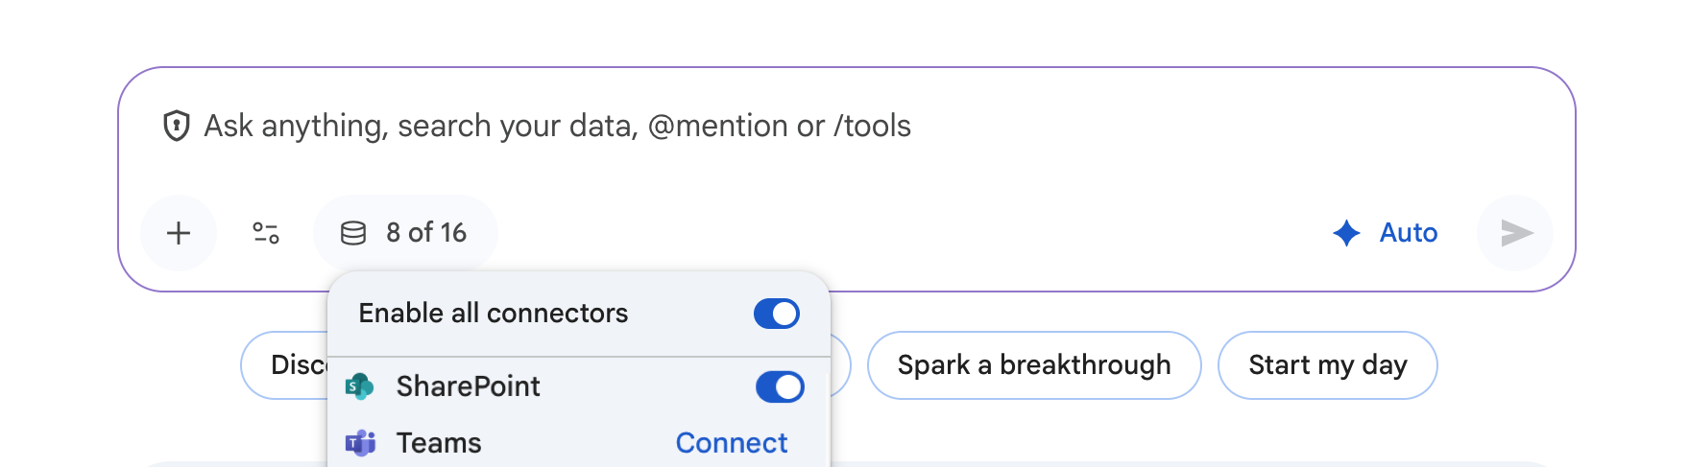Click the Connect link for Teams
This screenshot has width=1689, height=467.
(731, 443)
